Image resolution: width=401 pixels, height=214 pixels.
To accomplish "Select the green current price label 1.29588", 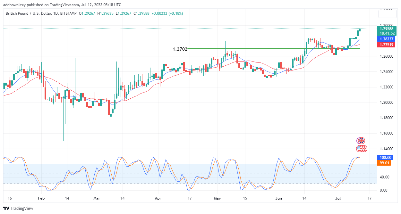I will pyautogui.click(x=386, y=29).
